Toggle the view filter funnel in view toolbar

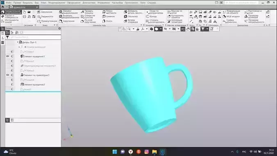coord(203,29)
